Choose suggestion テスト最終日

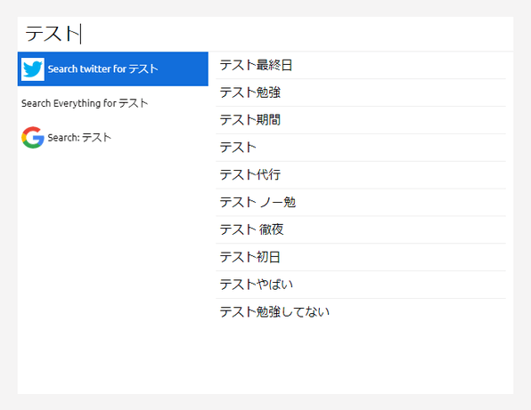(361, 65)
